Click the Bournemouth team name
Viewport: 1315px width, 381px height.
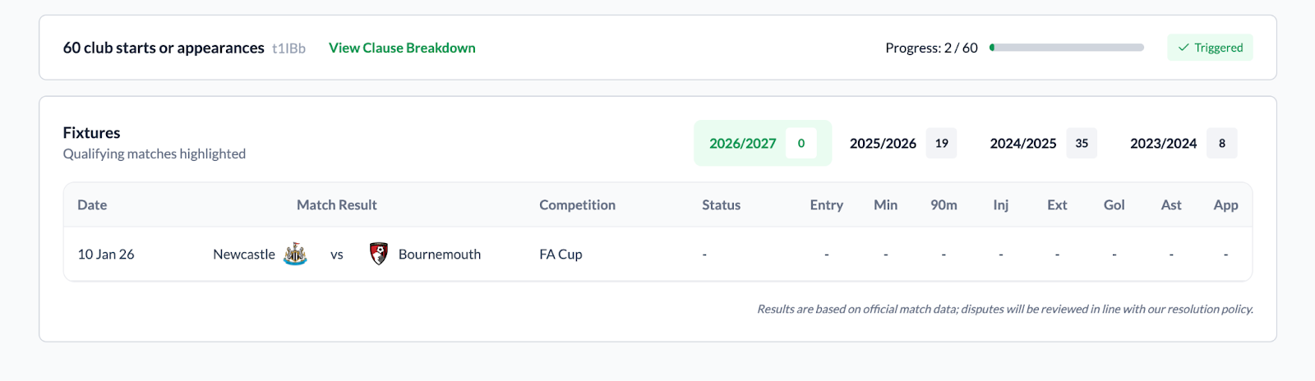(x=440, y=255)
